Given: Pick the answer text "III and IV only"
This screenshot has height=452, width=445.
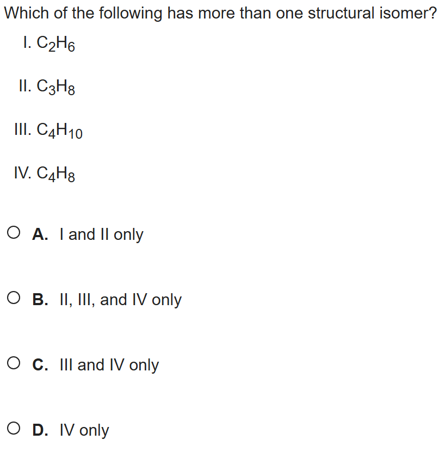Looking at the screenshot, I should click(x=109, y=364).
